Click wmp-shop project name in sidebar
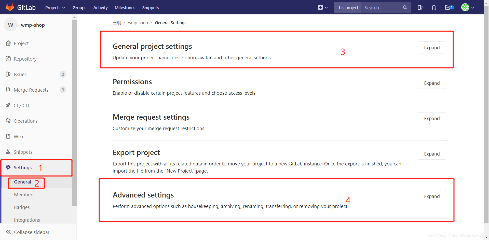Viewport: 489px width, 240px height. point(33,25)
